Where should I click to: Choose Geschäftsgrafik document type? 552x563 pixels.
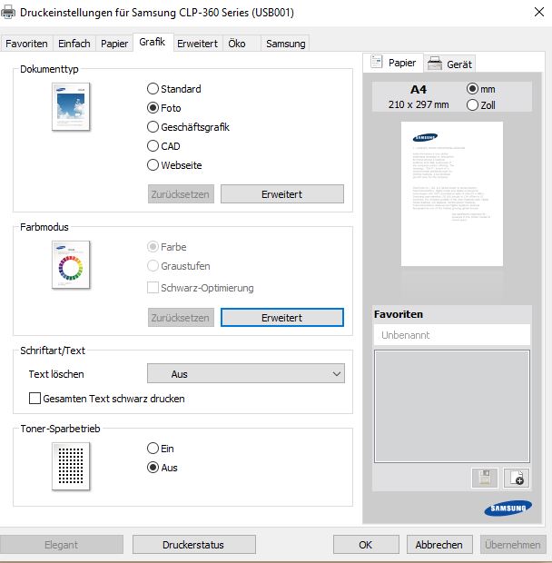pos(188,127)
